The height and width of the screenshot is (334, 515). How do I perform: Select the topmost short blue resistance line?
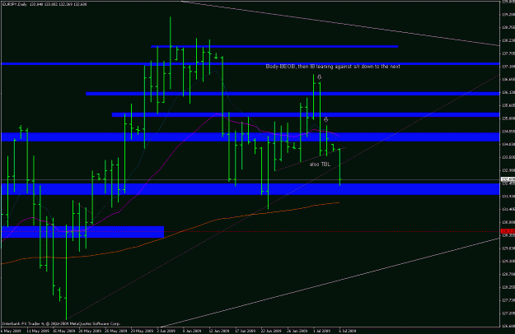click(x=274, y=47)
